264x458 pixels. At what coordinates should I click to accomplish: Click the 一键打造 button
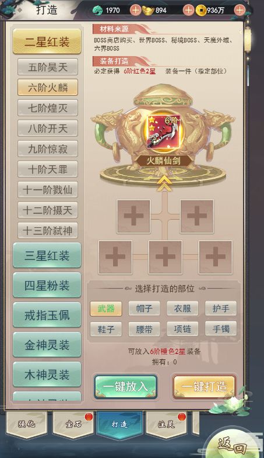tap(204, 387)
